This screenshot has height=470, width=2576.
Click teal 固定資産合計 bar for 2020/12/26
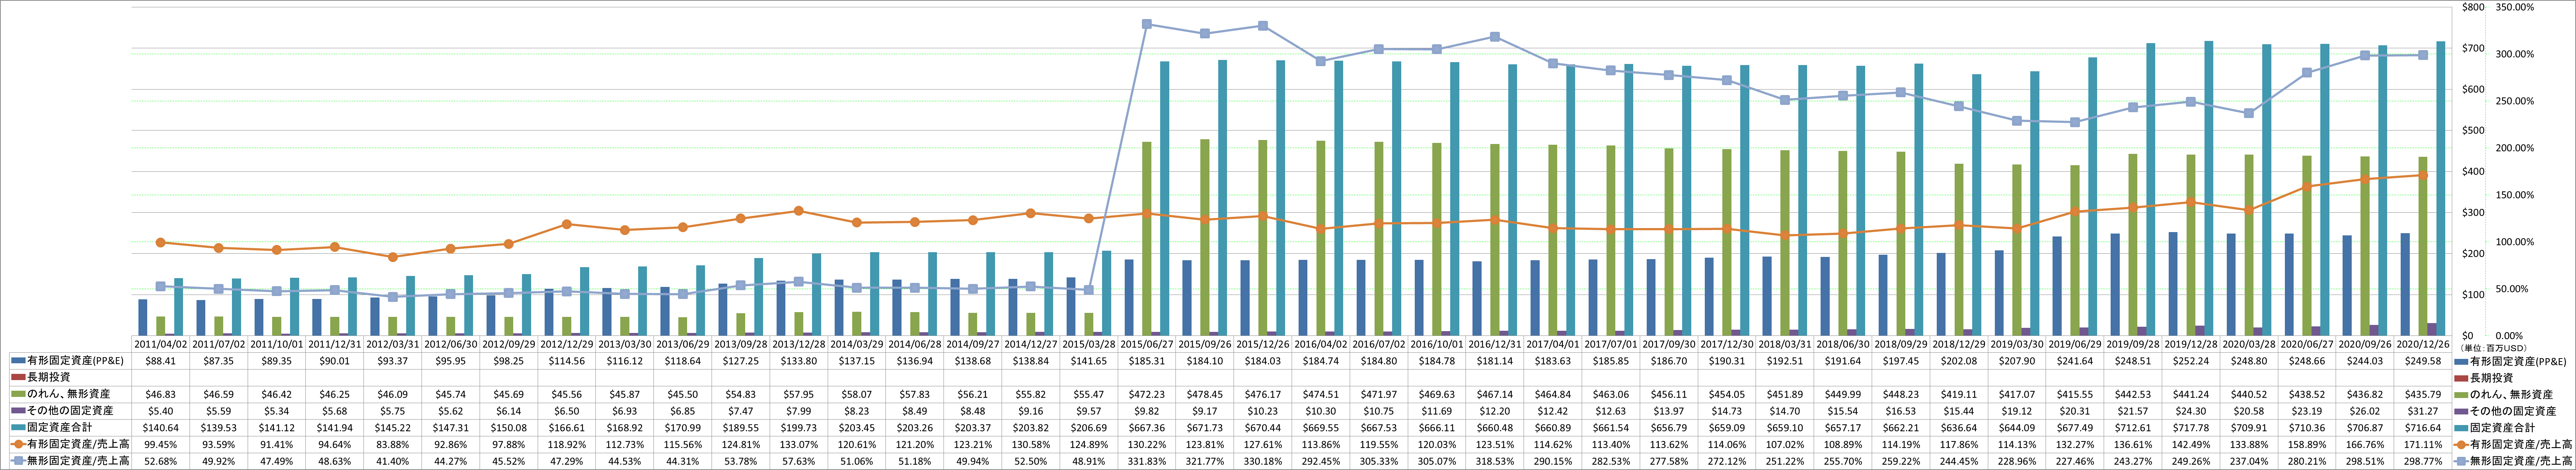tap(2441, 188)
